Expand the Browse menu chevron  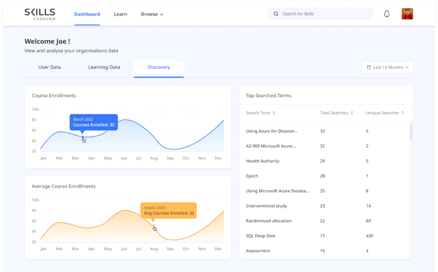(162, 14)
